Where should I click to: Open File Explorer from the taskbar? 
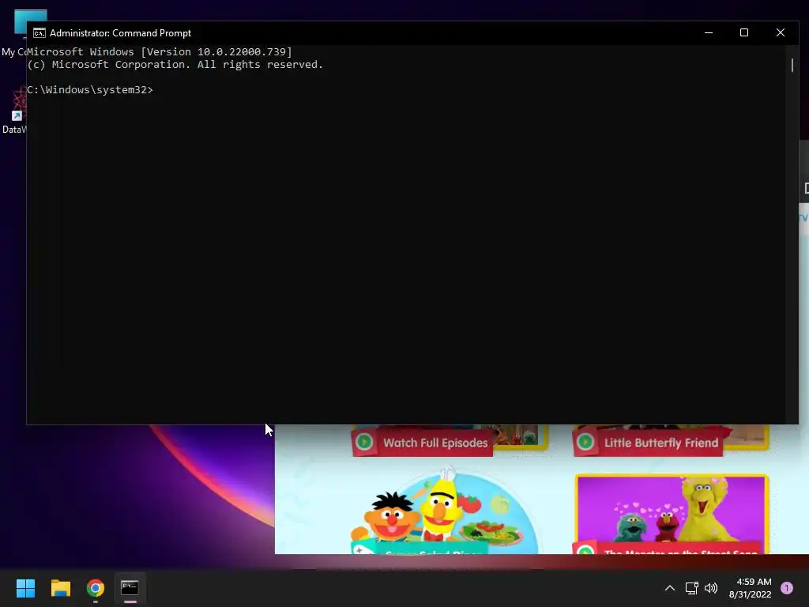[x=60, y=588]
